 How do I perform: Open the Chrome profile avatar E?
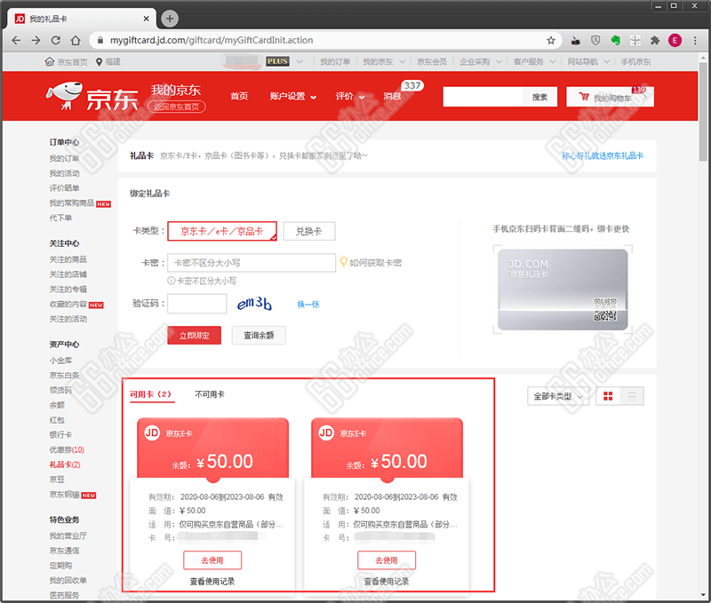675,40
